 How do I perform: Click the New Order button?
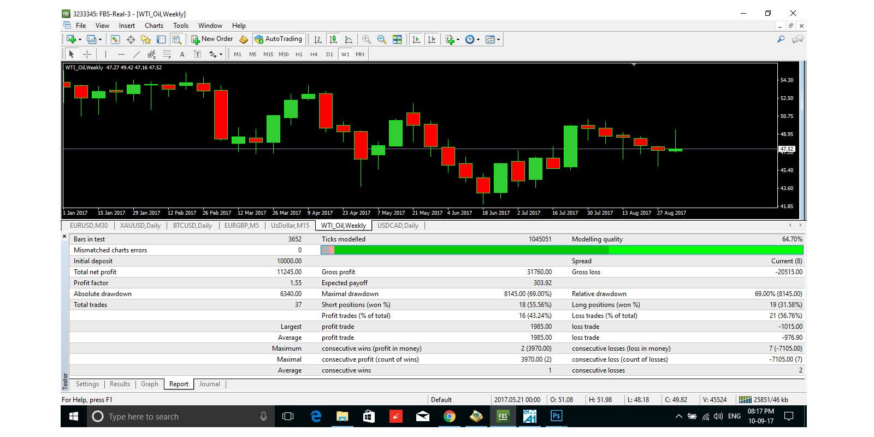(212, 39)
